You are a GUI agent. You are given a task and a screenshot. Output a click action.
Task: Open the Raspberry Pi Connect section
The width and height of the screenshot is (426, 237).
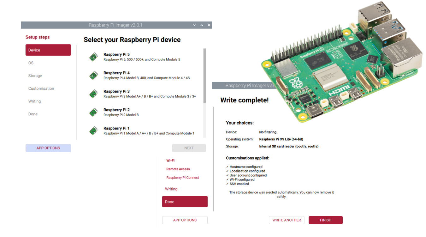(x=182, y=177)
